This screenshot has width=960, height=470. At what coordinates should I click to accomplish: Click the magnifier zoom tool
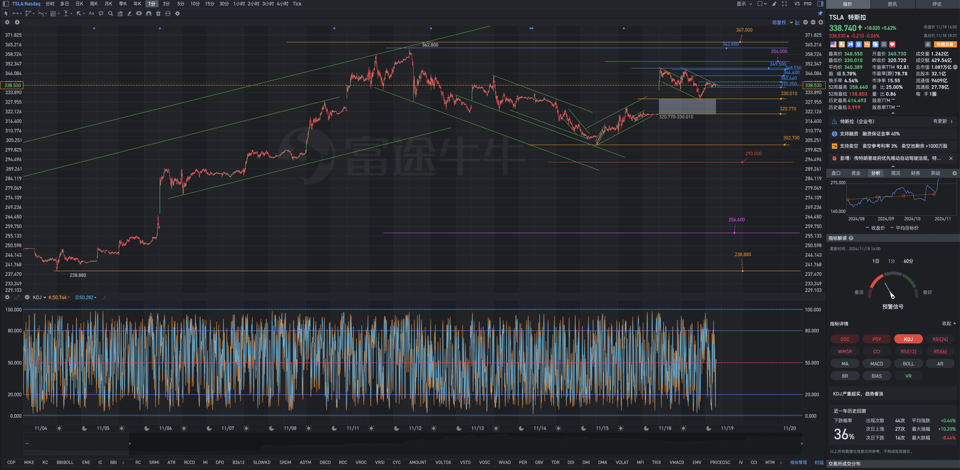coord(111,13)
